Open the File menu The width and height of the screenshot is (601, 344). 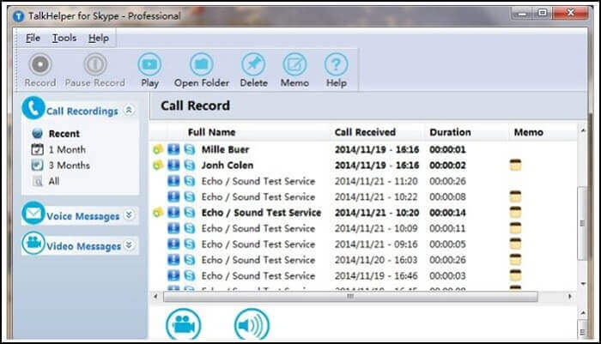[x=33, y=38]
